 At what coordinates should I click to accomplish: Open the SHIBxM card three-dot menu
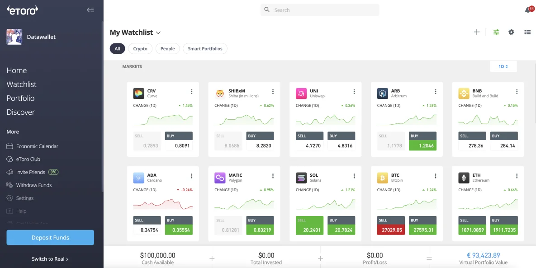click(273, 91)
